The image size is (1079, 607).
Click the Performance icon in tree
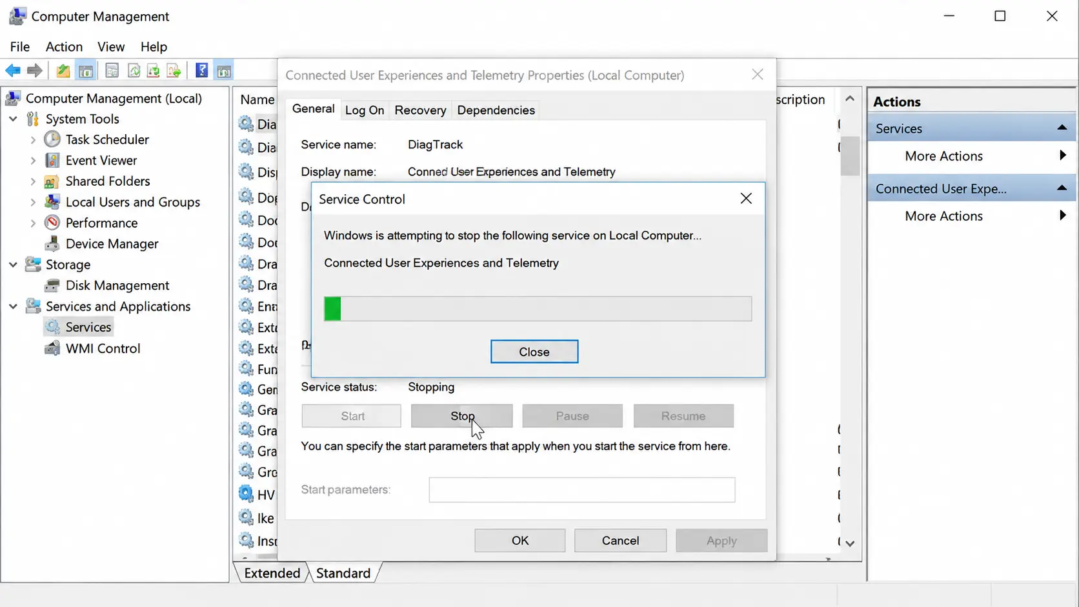pos(52,223)
